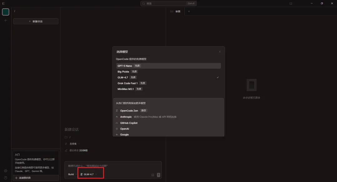Select OpenAI provider entry

click(168, 129)
